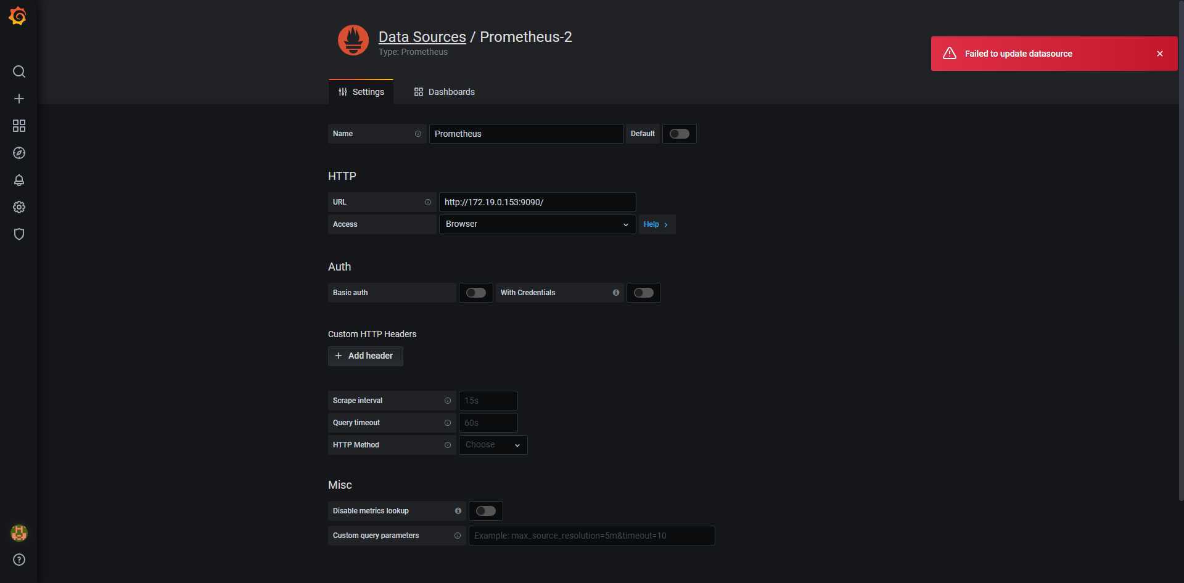The height and width of the screenshot is (583, 1184).
Task: Toggle the Default data source switch
Action: [x=680, y=134]
